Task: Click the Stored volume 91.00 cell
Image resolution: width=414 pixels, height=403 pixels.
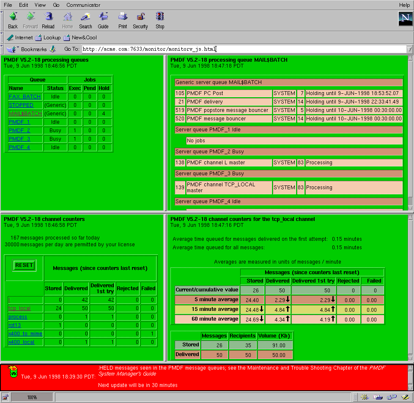Action: pyautogui.click(x=275, y=345)
